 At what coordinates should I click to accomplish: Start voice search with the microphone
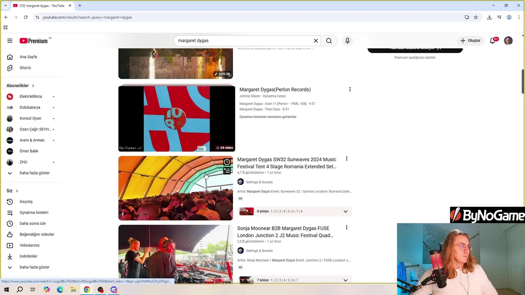point(347,41)
